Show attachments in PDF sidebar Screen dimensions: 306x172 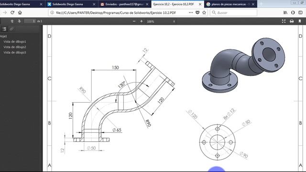click(11, 29)
